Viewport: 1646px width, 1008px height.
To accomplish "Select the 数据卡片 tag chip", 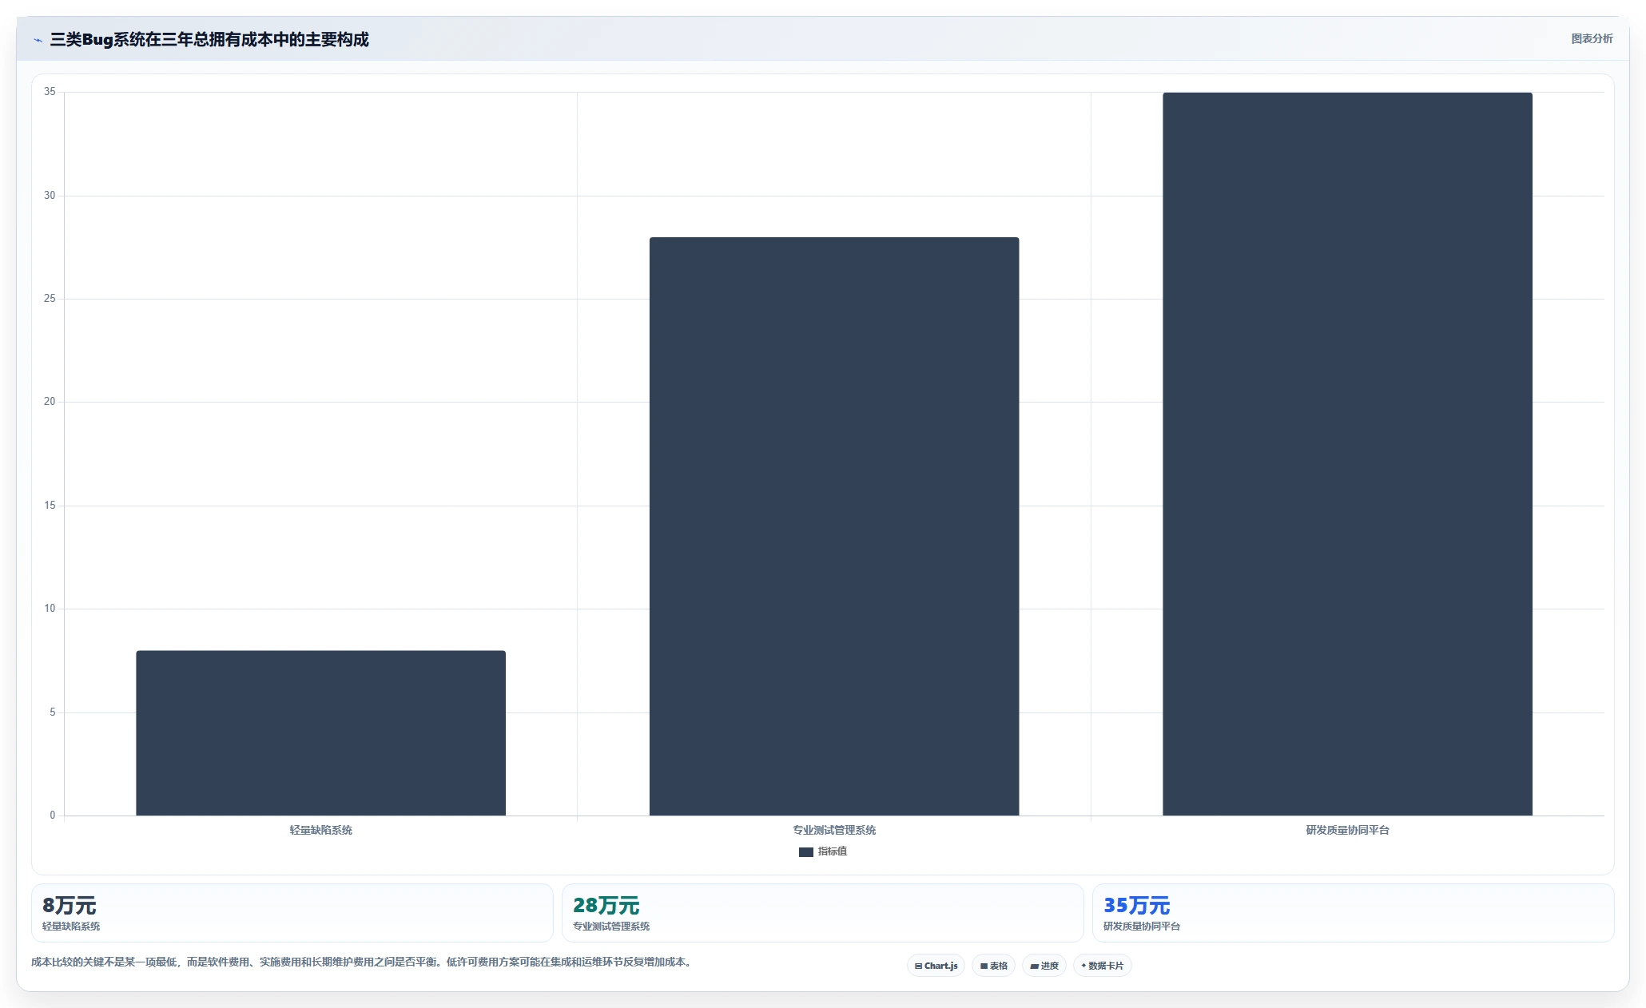I will (1102, 966).
